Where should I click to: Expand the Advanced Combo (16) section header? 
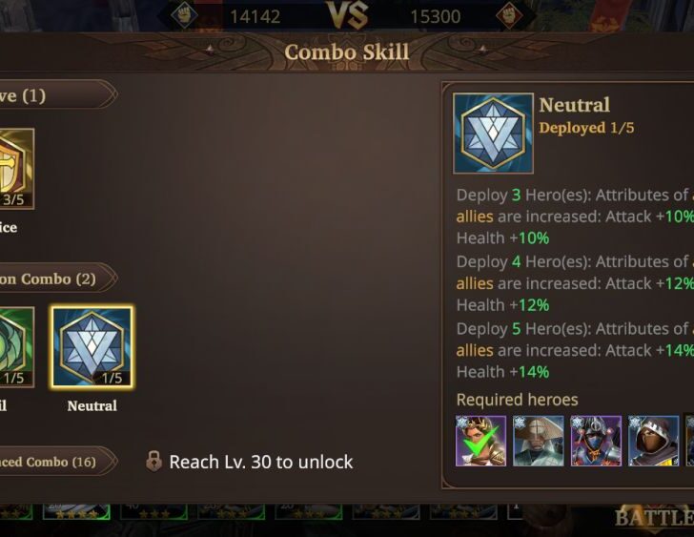[57, 463]
